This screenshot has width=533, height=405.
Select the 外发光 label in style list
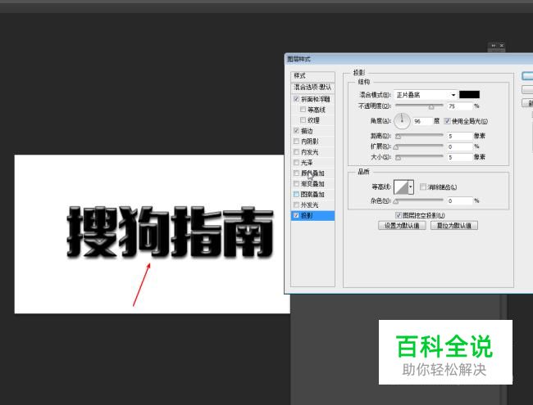[x=310, y=205]
